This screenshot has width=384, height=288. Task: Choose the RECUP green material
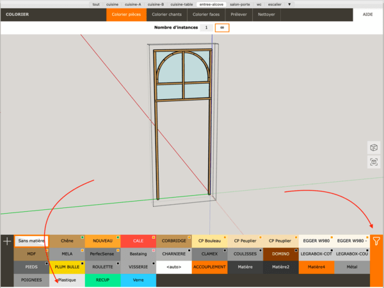coord(102,280)
